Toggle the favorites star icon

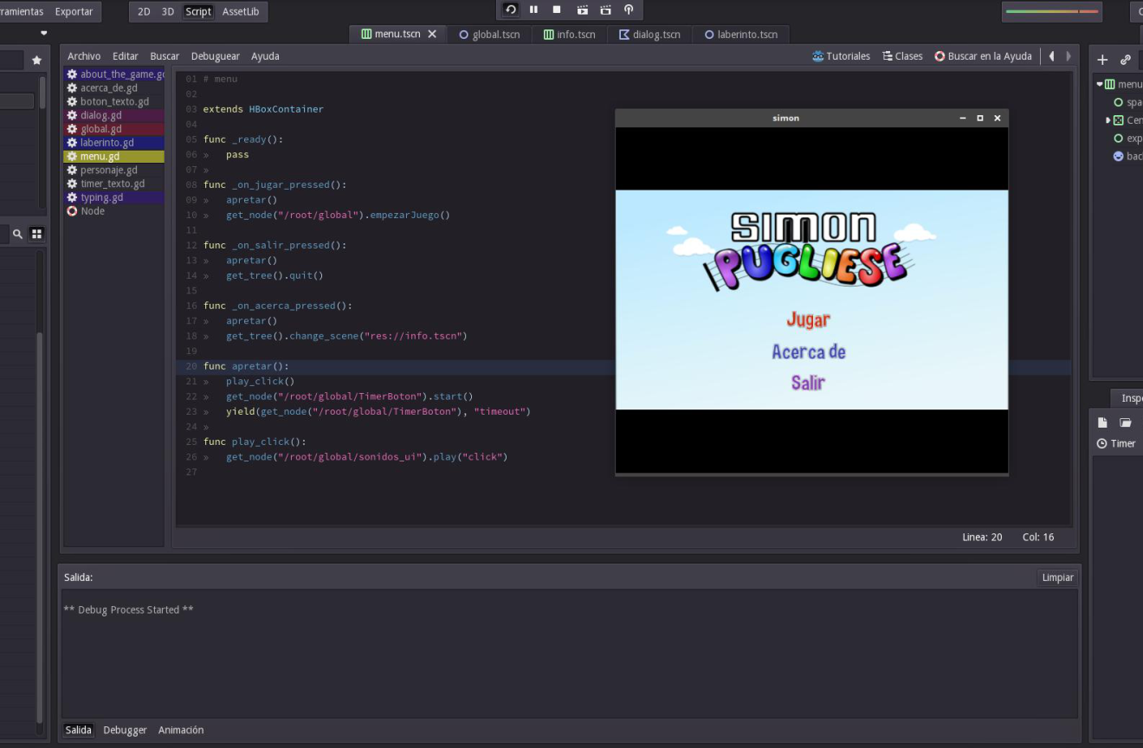[x=36, y=60]
